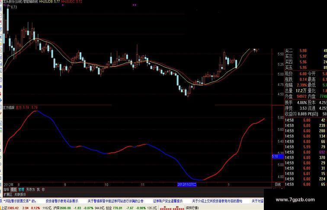327x210 pixels.
Task: Click the 上证 index value 2385.42
Action: coord(13,208)
